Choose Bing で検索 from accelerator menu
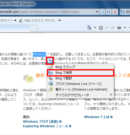130x135 pixels. tap(81, 73)
